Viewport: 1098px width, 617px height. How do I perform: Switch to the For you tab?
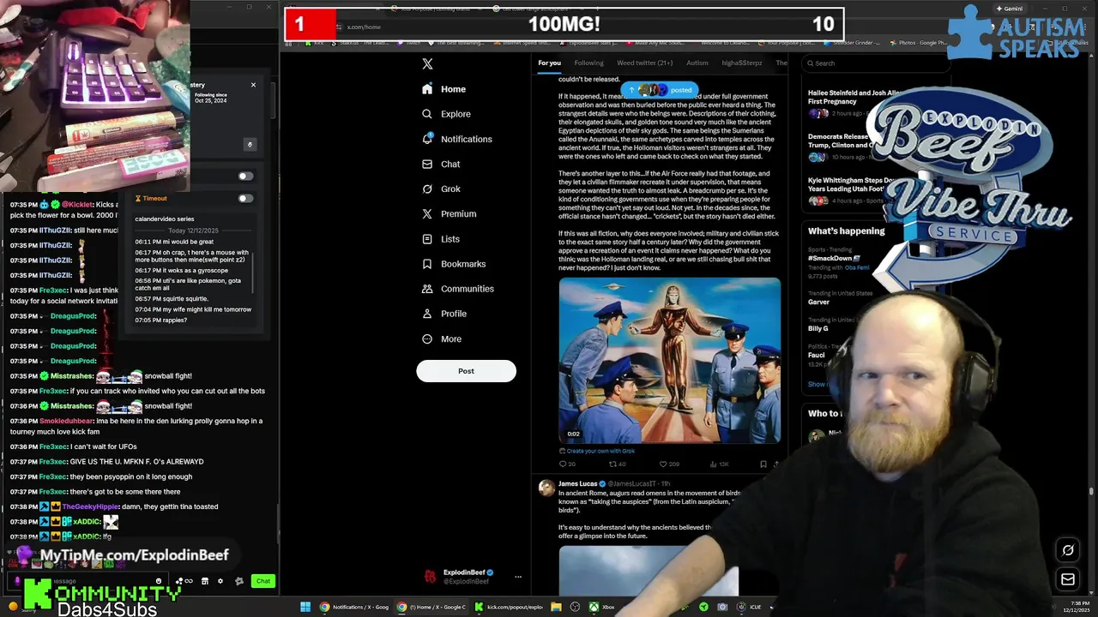[x=549, y=63]
